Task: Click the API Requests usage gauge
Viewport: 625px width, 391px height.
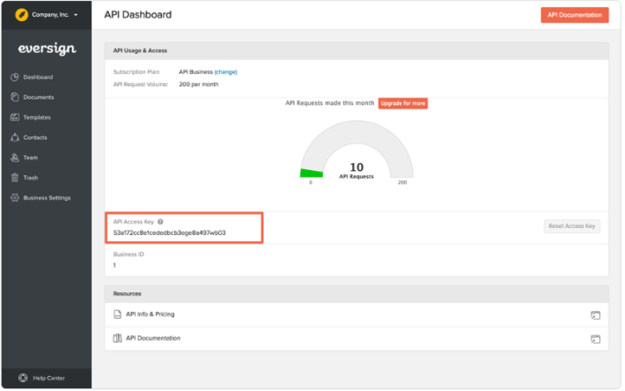Action: pyautogui.click(x=357, y=150)
